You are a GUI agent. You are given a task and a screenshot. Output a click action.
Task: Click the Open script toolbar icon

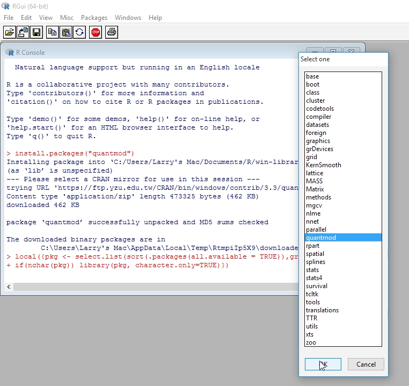(10, 32)
